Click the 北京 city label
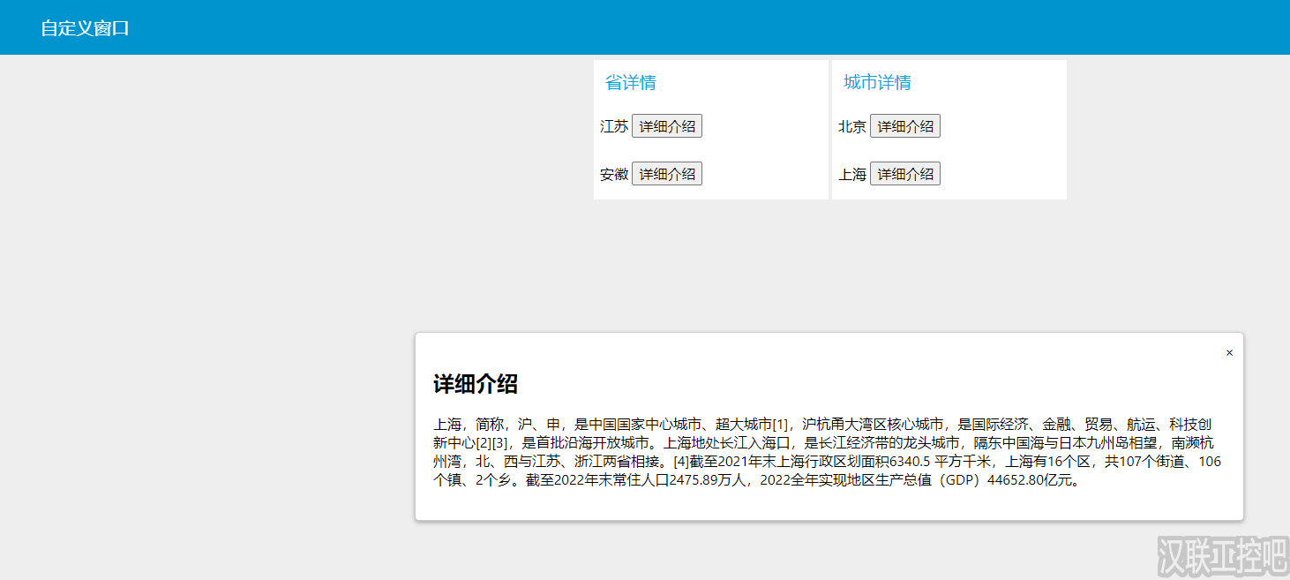 [x=851, y=126]
